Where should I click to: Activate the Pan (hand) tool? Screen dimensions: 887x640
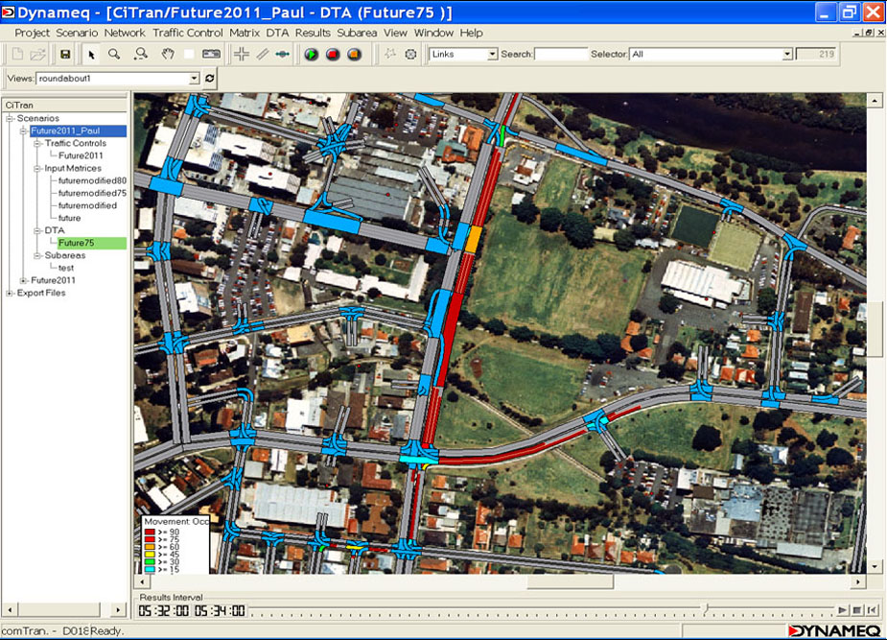pyautogui.click(x=169, y=54)
